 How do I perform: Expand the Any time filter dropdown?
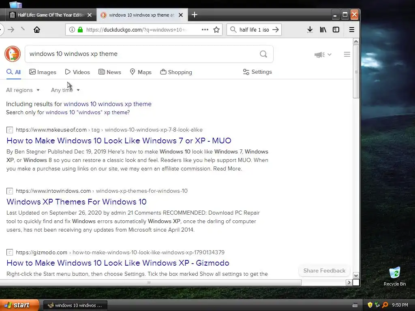point(65,90)
